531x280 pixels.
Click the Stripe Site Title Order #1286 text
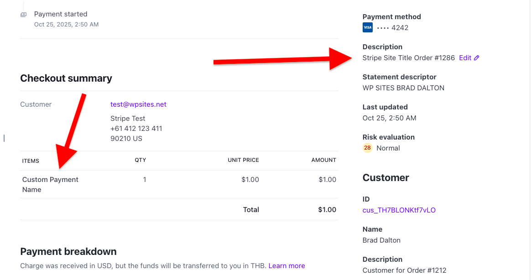[408, 58]
